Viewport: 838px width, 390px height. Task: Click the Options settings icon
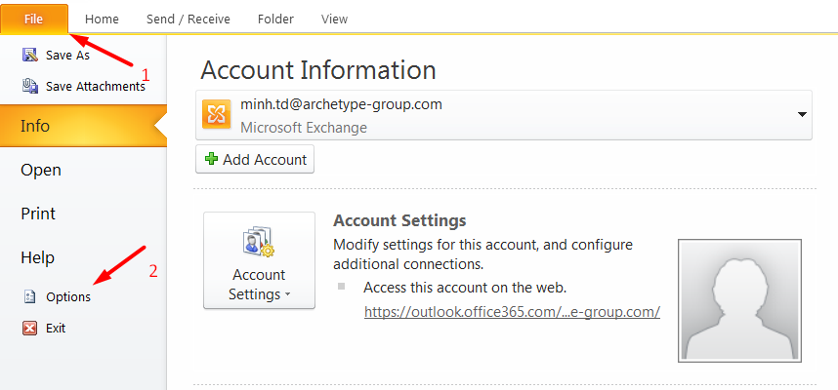30,296
